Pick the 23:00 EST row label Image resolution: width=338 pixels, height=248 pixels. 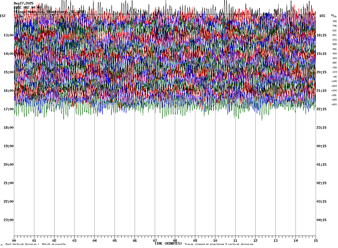[9, 220]
